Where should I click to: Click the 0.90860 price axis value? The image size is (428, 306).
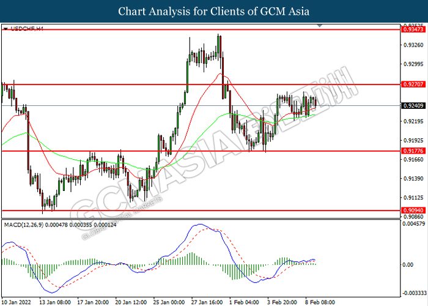tap(413, 217)
